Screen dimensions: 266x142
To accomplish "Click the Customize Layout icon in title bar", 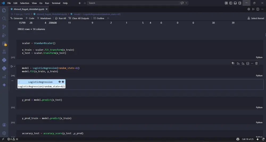I will pos(226,3).
